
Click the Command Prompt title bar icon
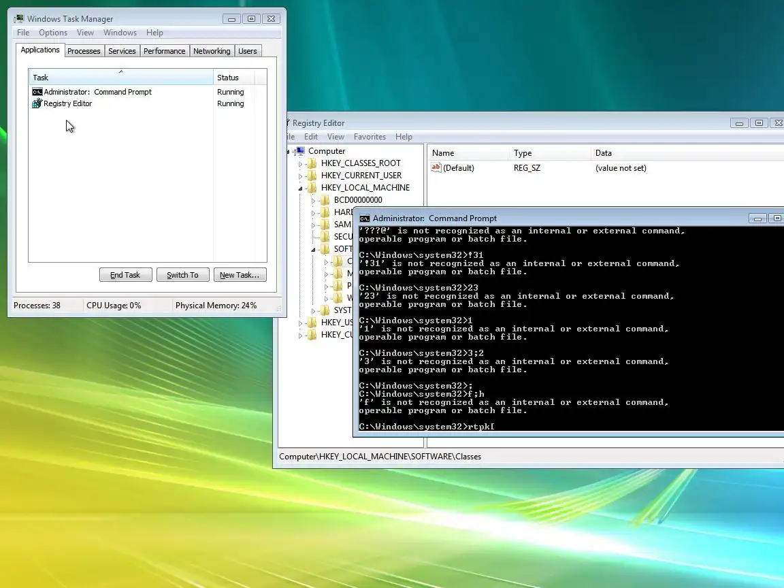(x=365, y=218)
